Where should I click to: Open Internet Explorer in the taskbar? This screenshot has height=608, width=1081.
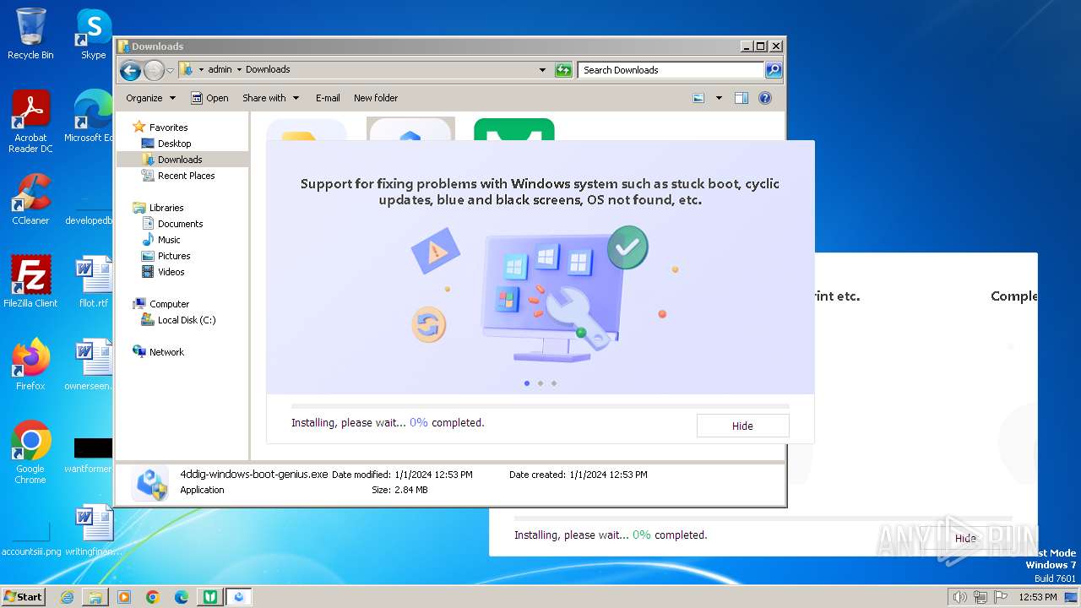coord(67,597)
